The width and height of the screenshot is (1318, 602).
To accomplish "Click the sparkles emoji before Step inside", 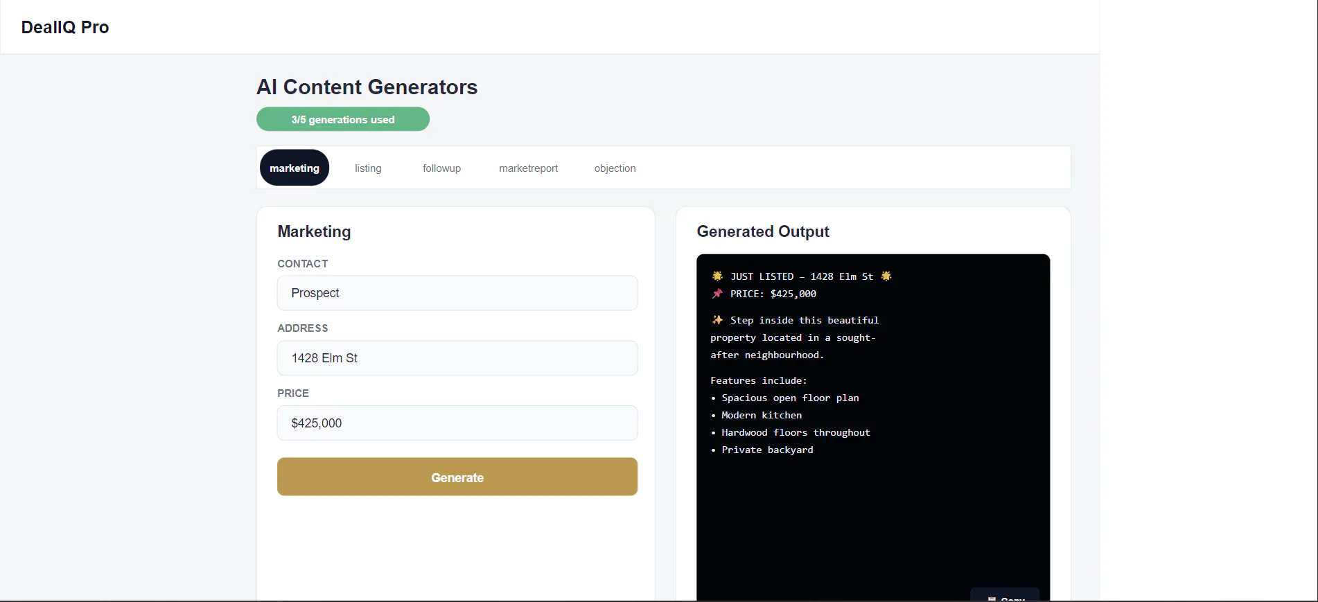I will pyautogui.click(x=717, y=320).
